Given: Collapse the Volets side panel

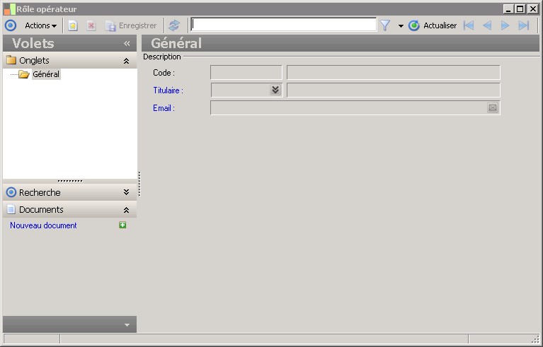Looking at the screenshot, I should 127,43.
